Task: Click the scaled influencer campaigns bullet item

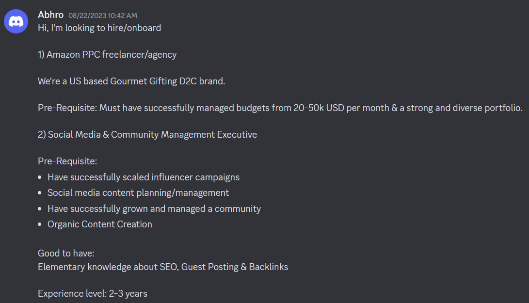Action: point(144,177)
